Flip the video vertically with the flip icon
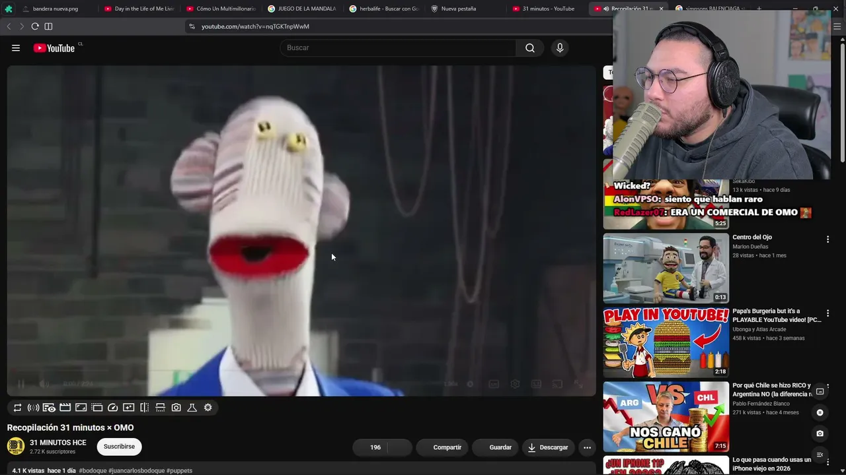The image size is (846, 475). (160, 408)
